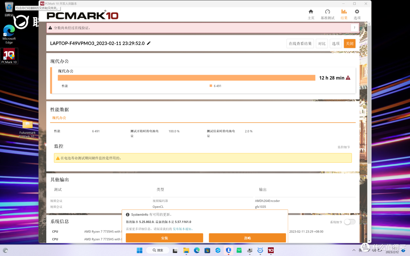Click the orange 现代办公 battery life bar

pyautogui.click(x=186, y=78)
